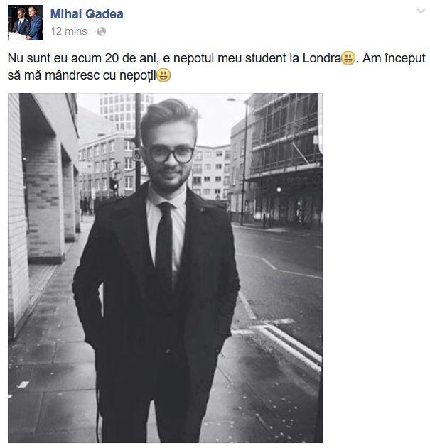Click the brick wall column in the photo
The image size is (430, 448).
coord(45,200)
